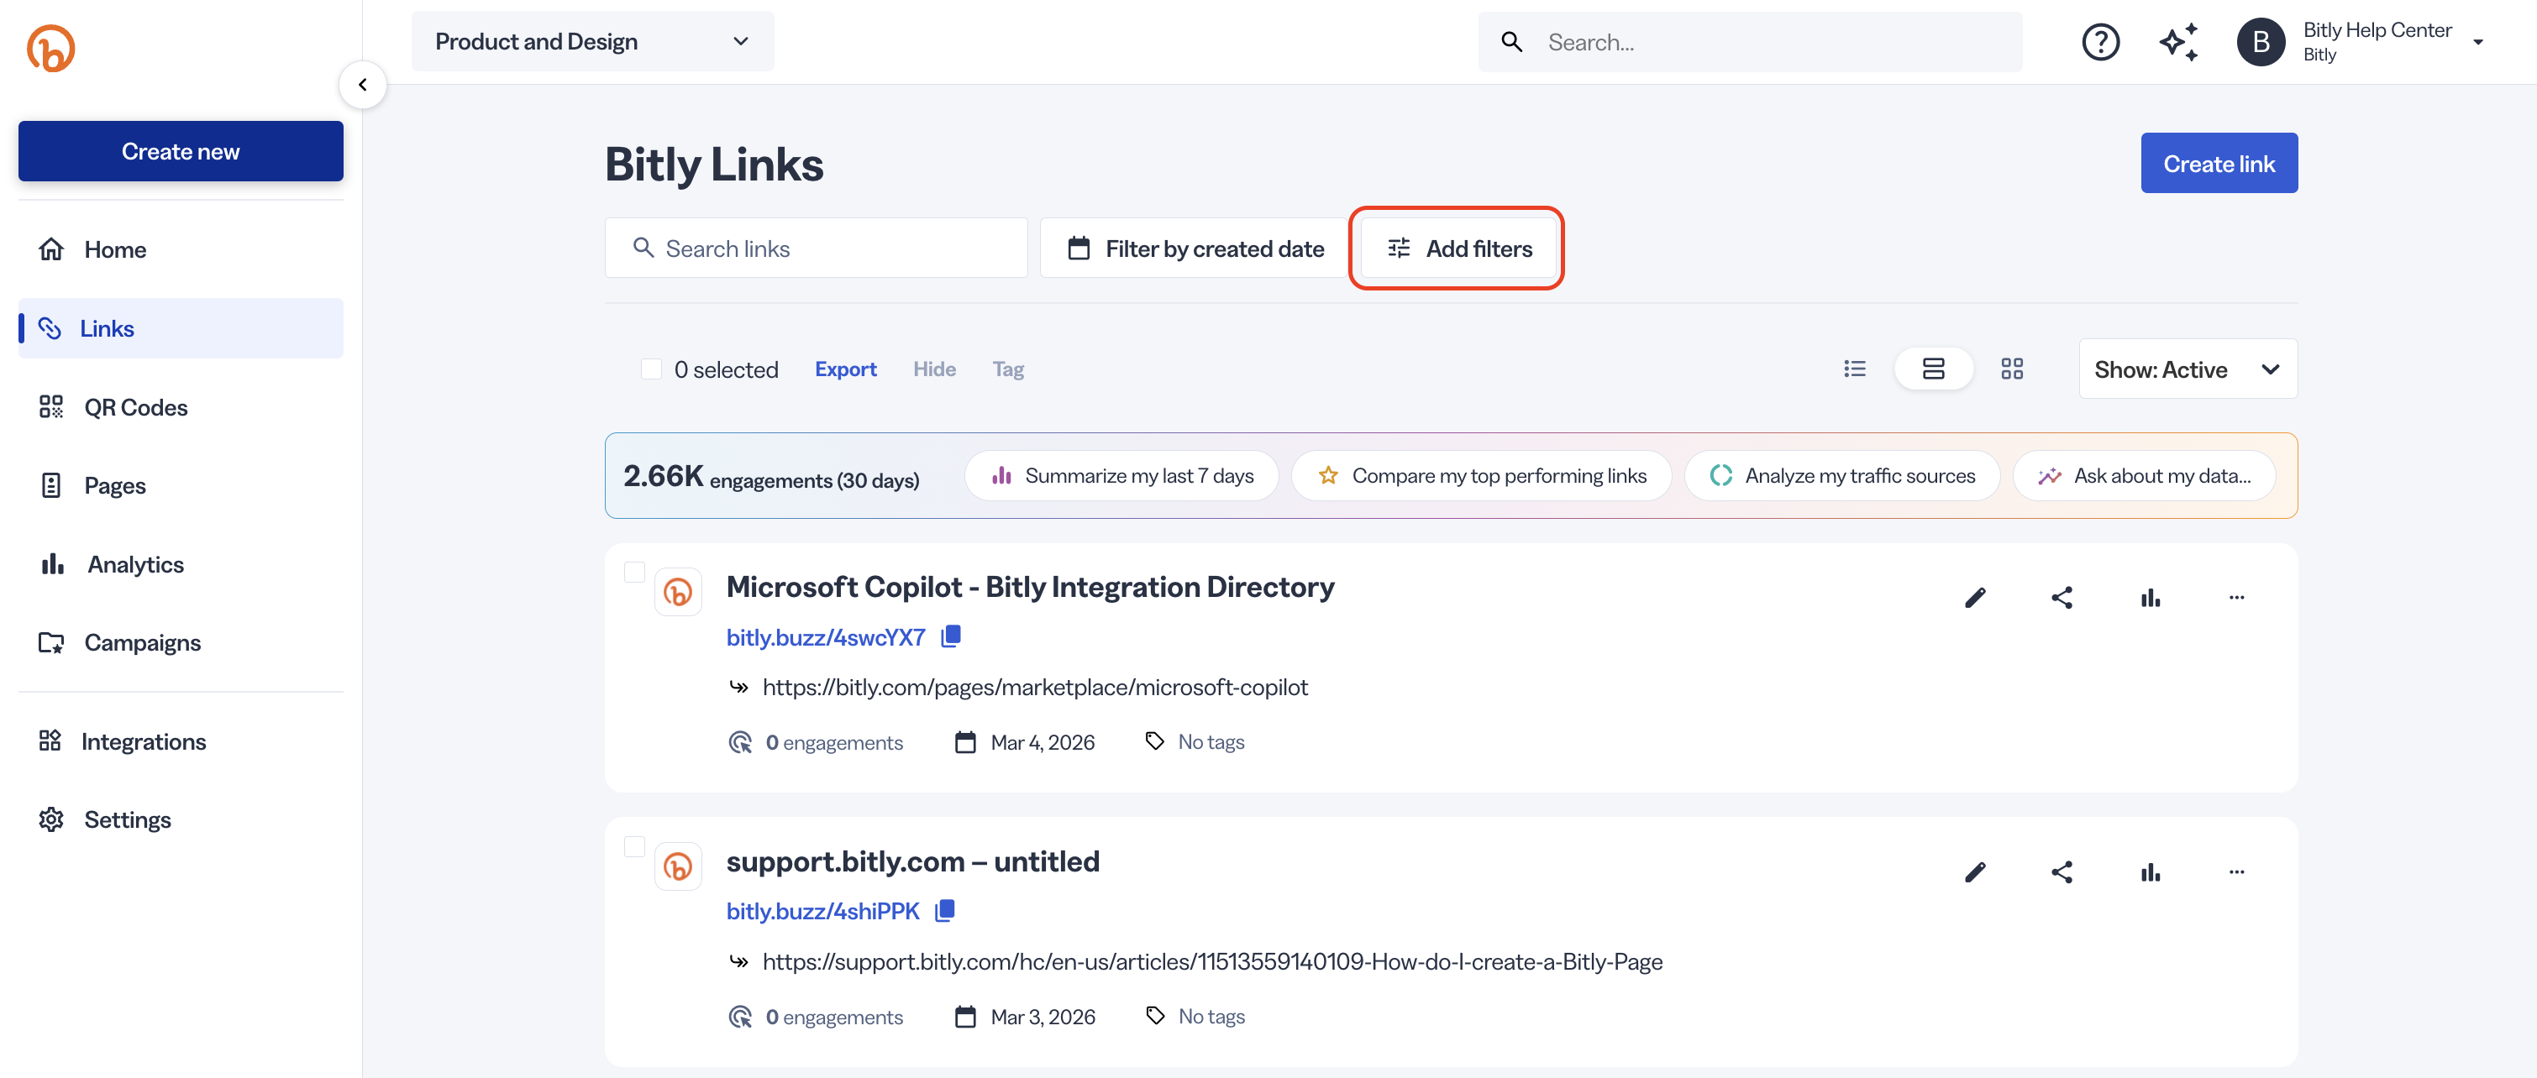
Task: Click the engagements icon on Microsoft Copilot card
Action: 739,742
